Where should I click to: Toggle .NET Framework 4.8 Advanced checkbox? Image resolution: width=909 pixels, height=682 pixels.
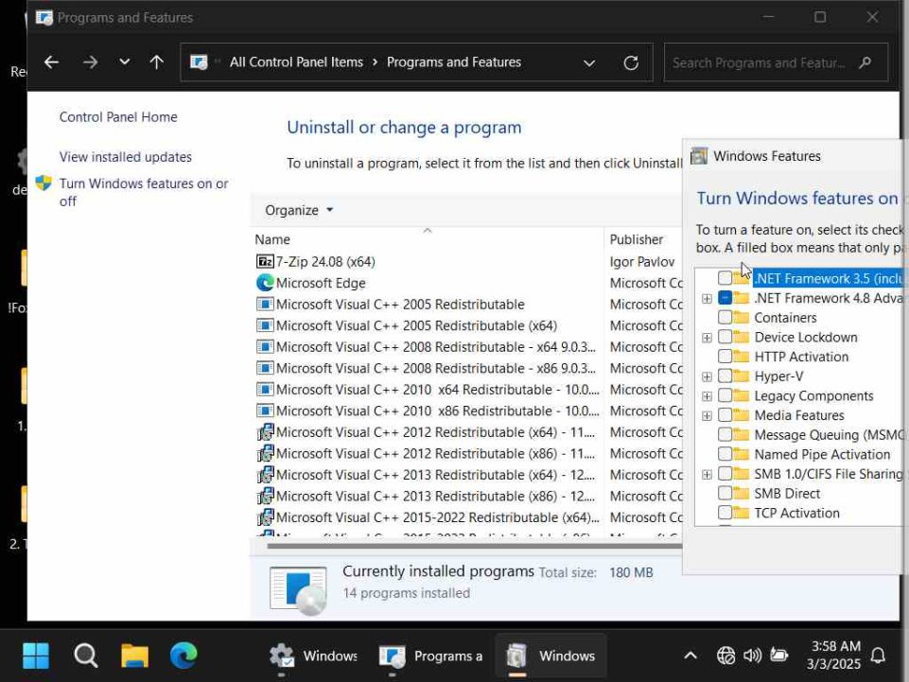tap(725, 298)
